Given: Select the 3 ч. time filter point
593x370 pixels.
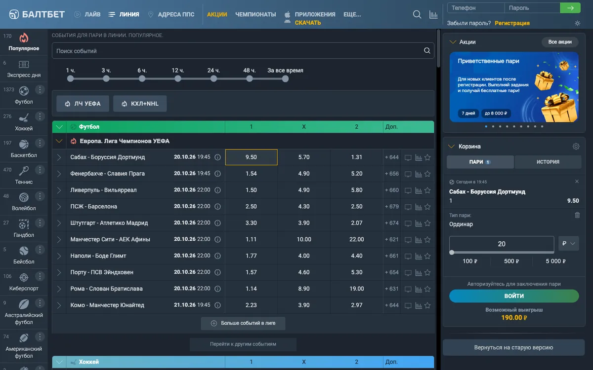Looking at the screenshot, I should coord(106,78).
